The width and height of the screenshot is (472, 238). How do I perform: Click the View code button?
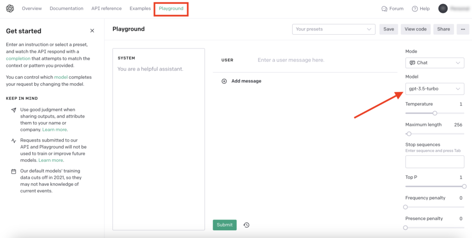click(x=415, y=29)
